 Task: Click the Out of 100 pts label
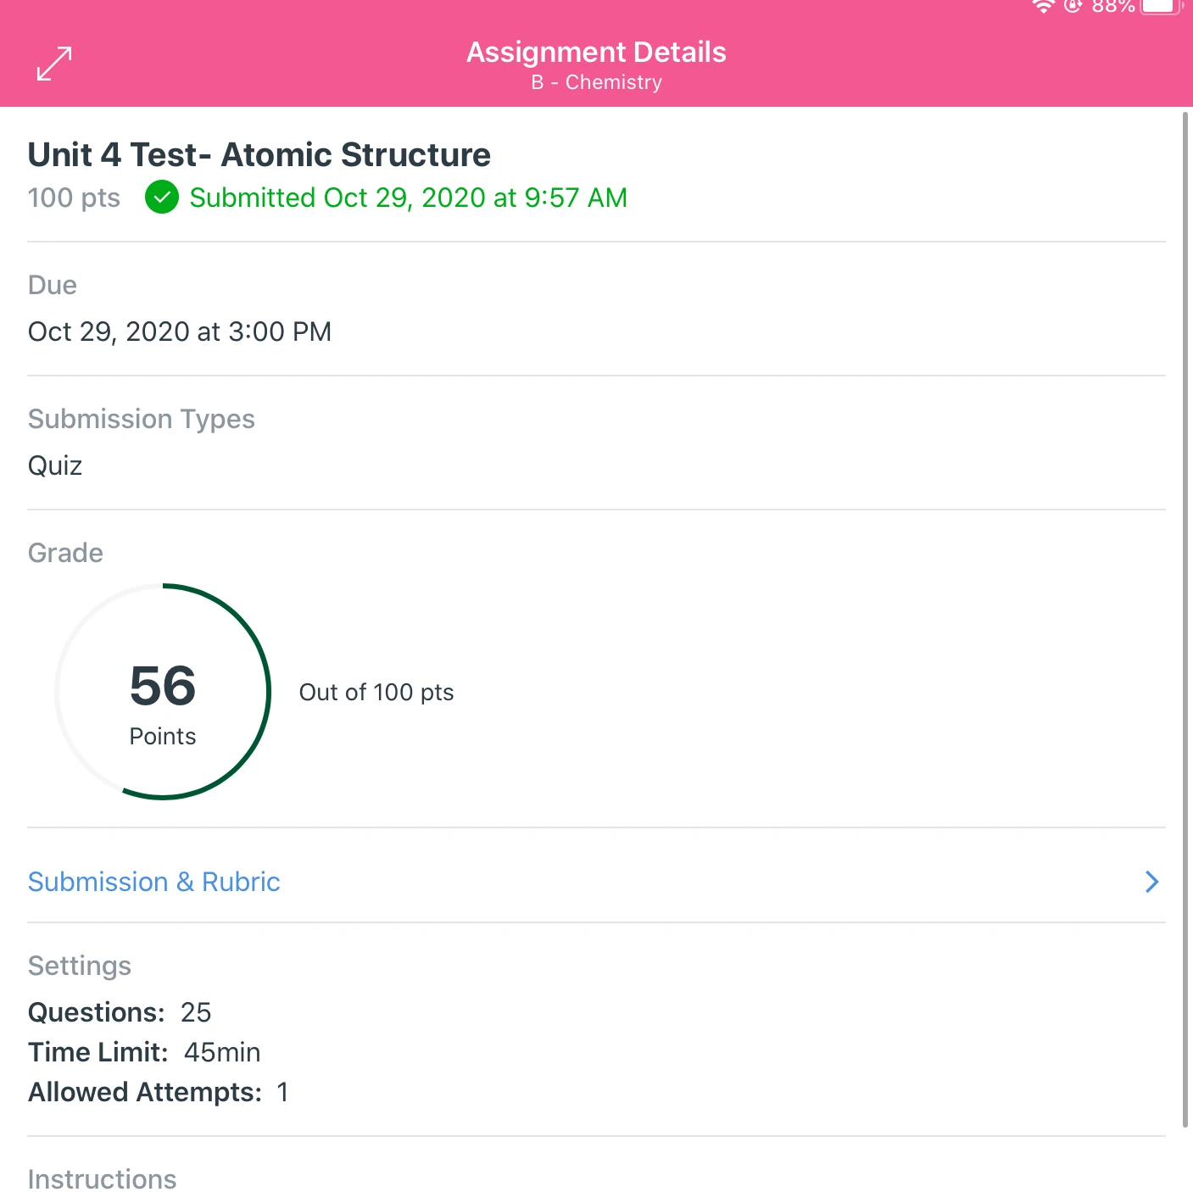point(376,693)
